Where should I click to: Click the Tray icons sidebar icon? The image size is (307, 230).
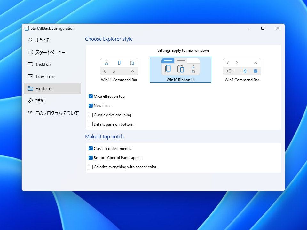30,76
